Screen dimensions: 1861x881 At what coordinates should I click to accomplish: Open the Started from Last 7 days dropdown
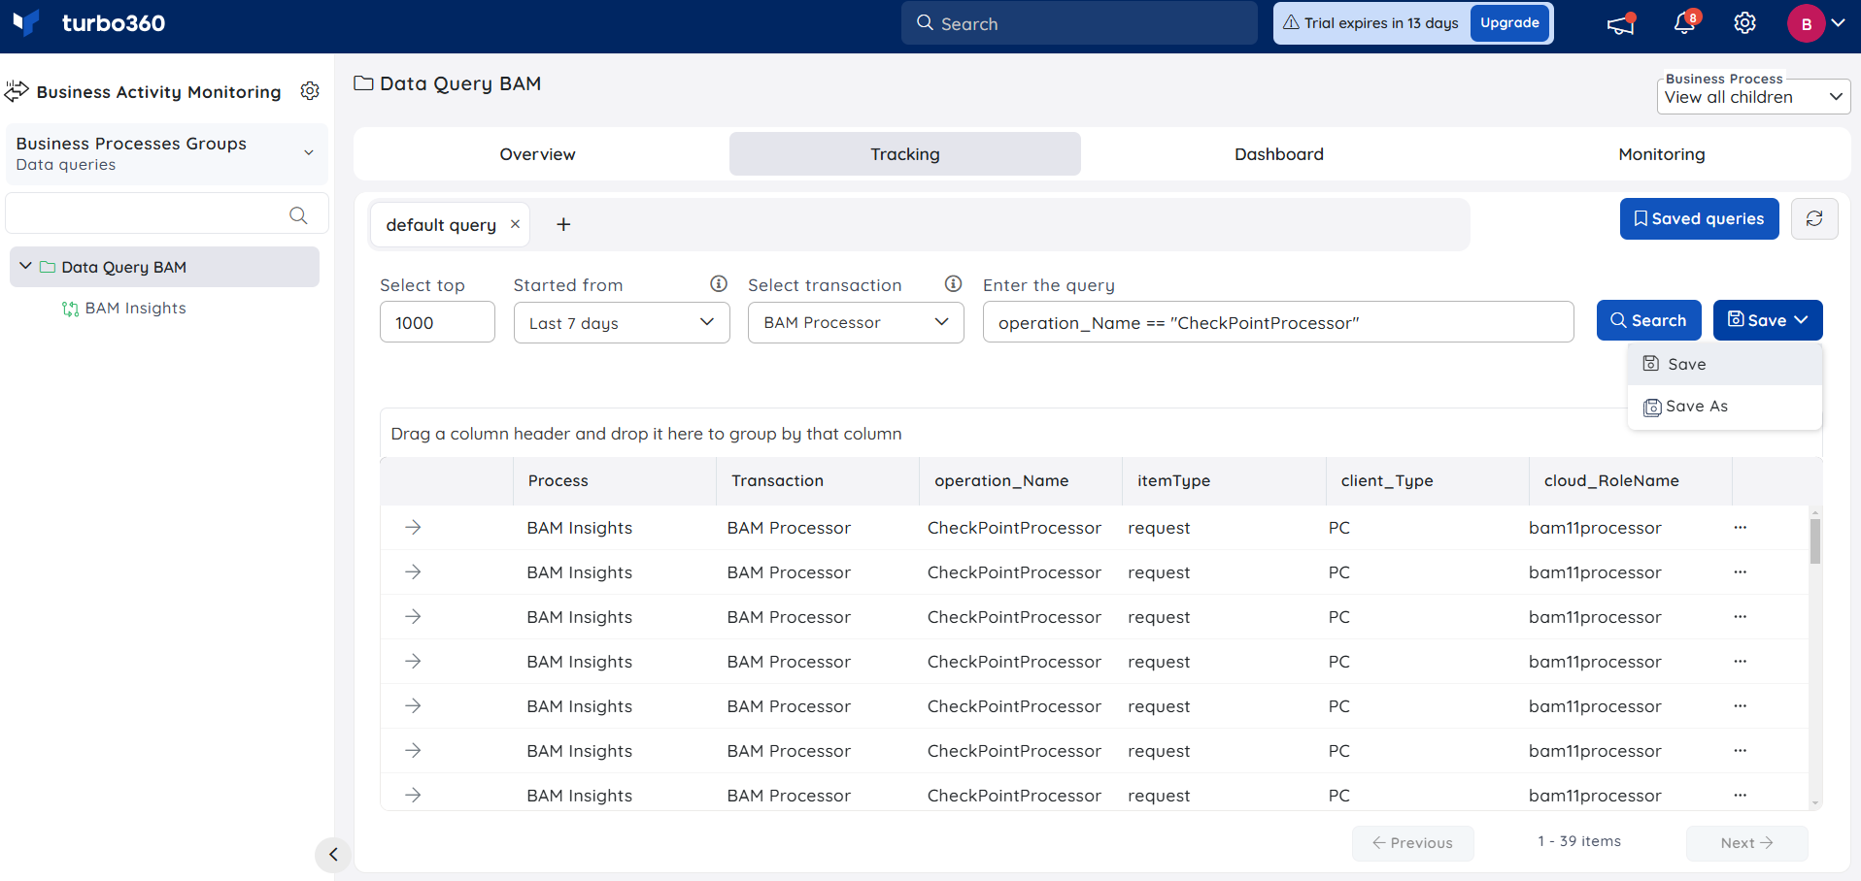click(622, 322)
